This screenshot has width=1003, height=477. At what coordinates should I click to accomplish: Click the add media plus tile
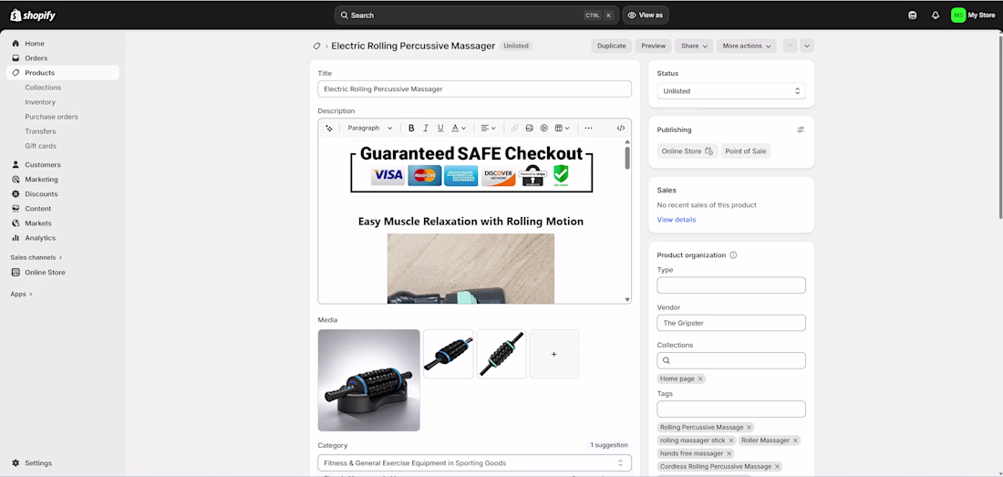(554, 354)
